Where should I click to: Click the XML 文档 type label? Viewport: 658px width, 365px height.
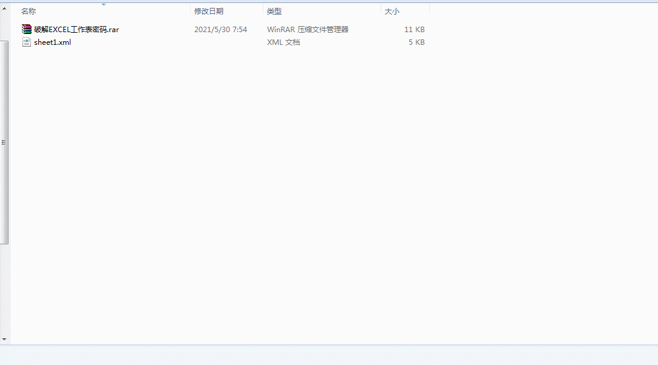(283, 42)
